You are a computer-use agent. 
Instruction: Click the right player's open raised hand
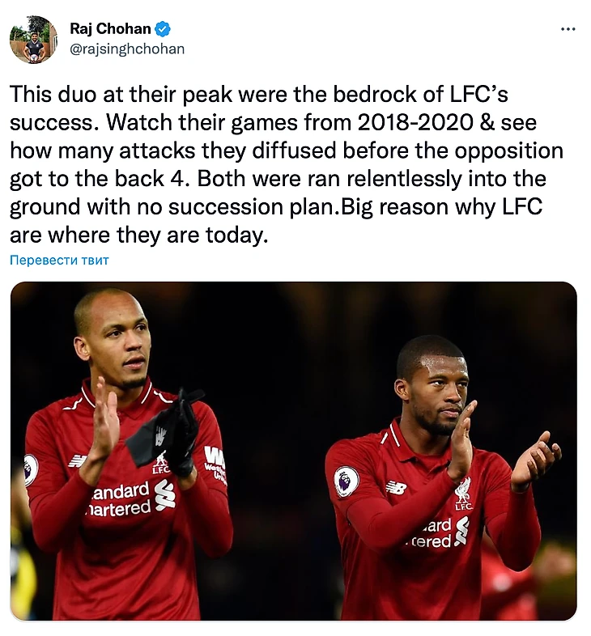(x=534, y=462)
